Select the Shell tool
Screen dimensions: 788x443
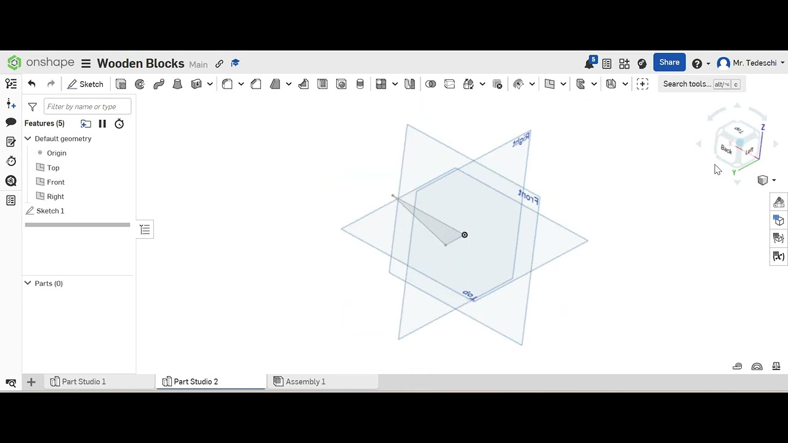click(322, 84)
